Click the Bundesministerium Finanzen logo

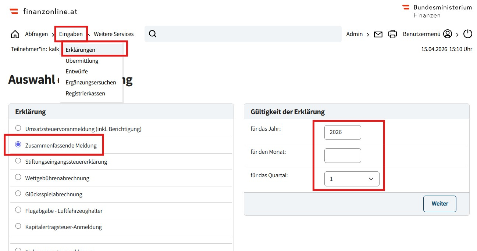[437, 11]
